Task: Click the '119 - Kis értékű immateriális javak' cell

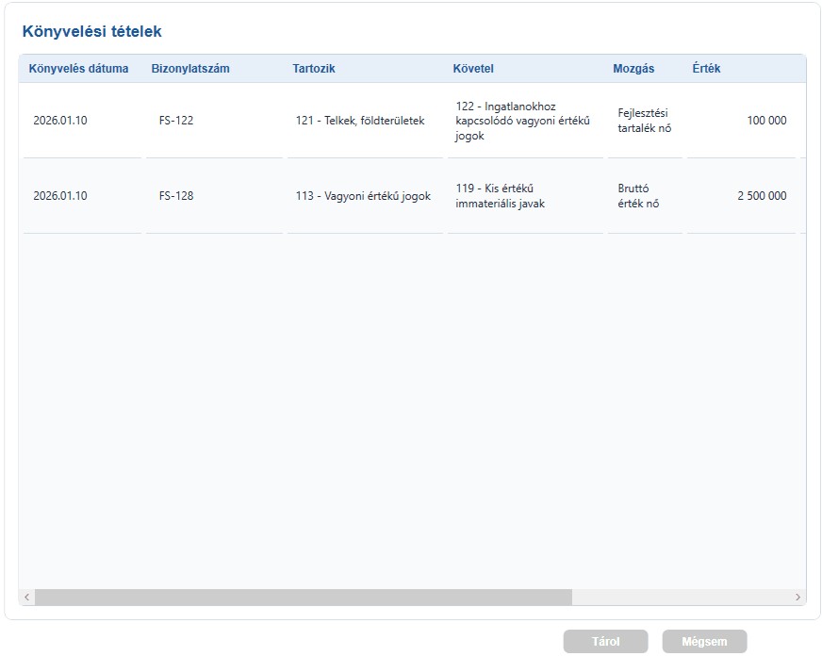Action: tap(525, 196)
